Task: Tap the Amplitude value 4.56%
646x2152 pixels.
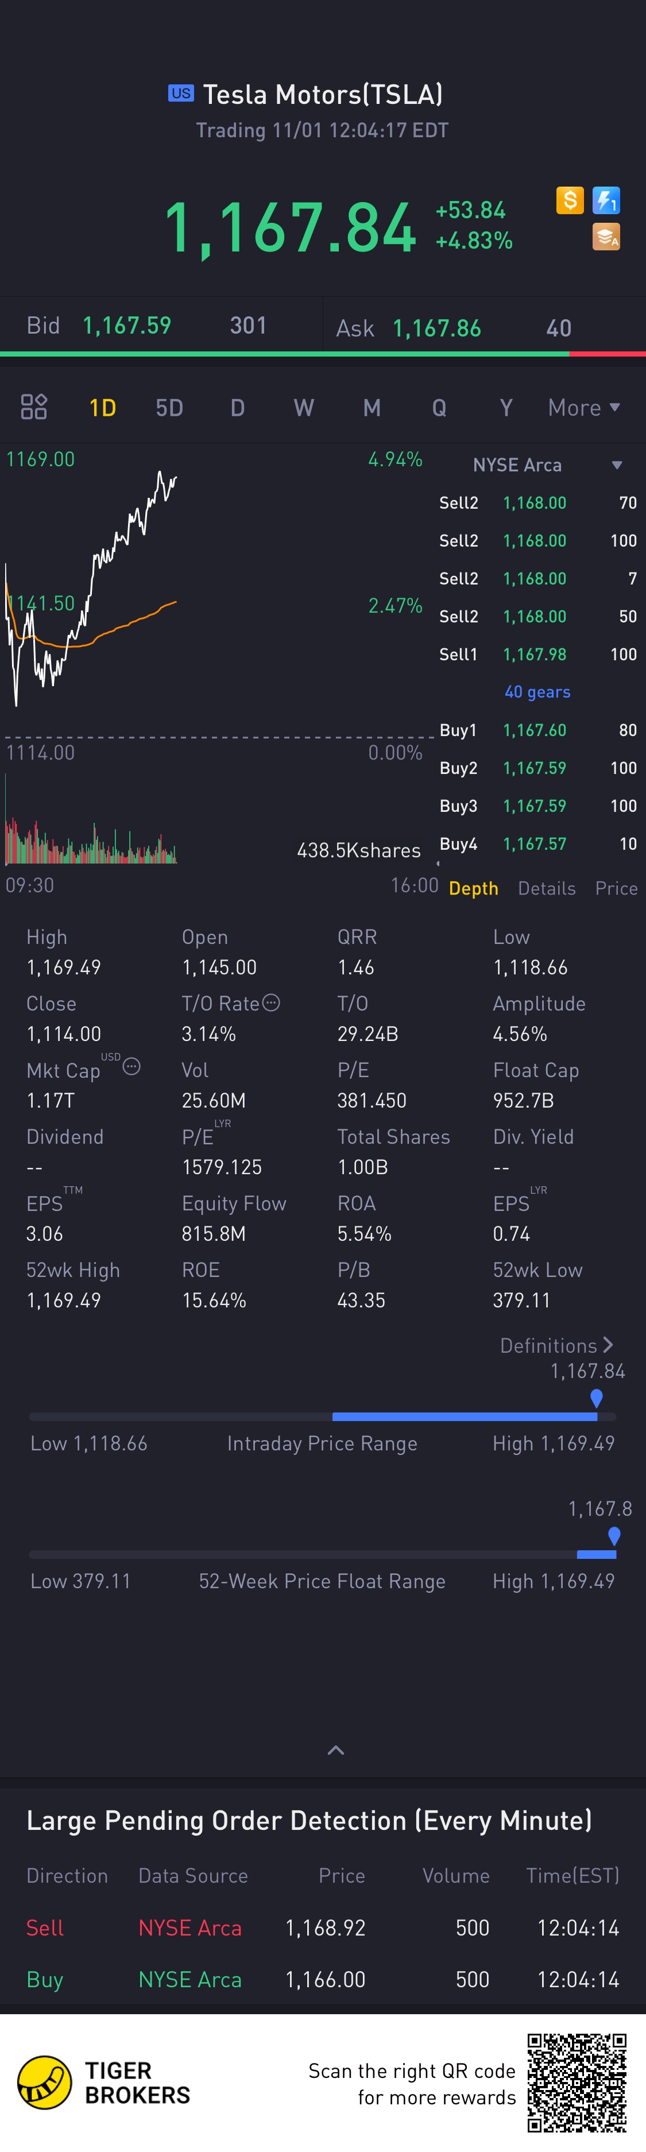Action: pos(520,1034)
